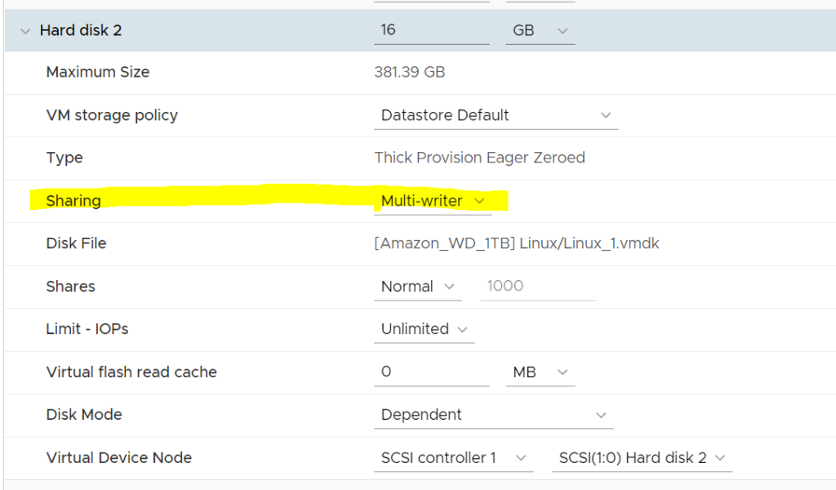This screenshot has width=836, height=490.
Task: Click the Virtual Device Node label
Action: [118, 457]
